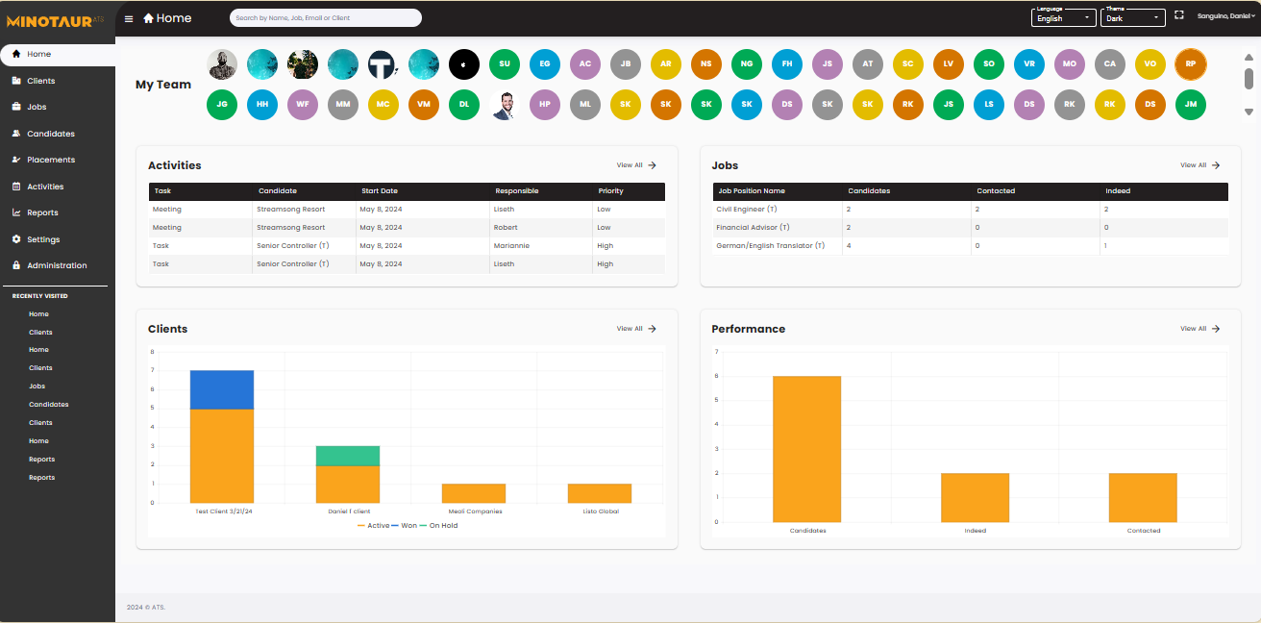Toggle fullscreen with the expand icon
Screen dimensions: 1261x623
click(x=1179, y=14)
